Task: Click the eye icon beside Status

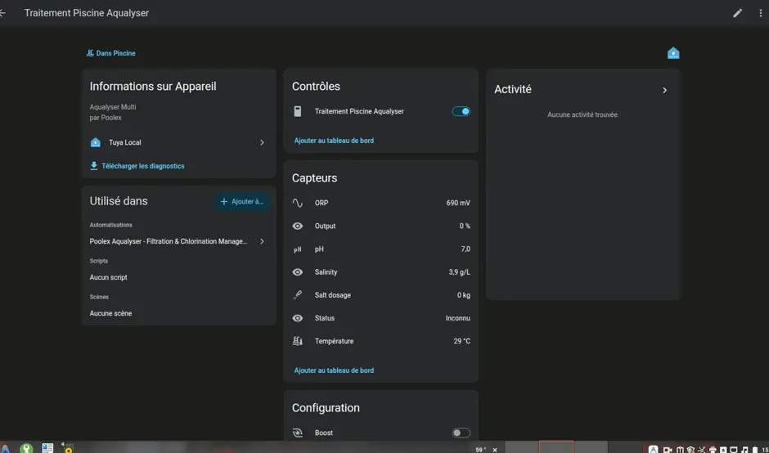Action: pyautogui.click(x=297, y=318)
